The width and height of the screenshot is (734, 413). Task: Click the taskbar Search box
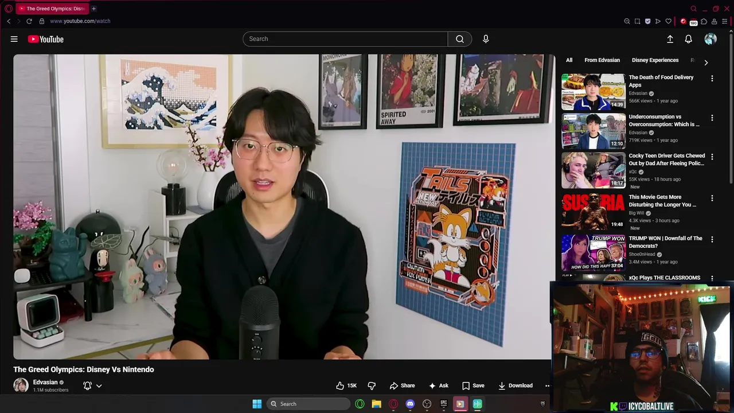click(309, 404)
